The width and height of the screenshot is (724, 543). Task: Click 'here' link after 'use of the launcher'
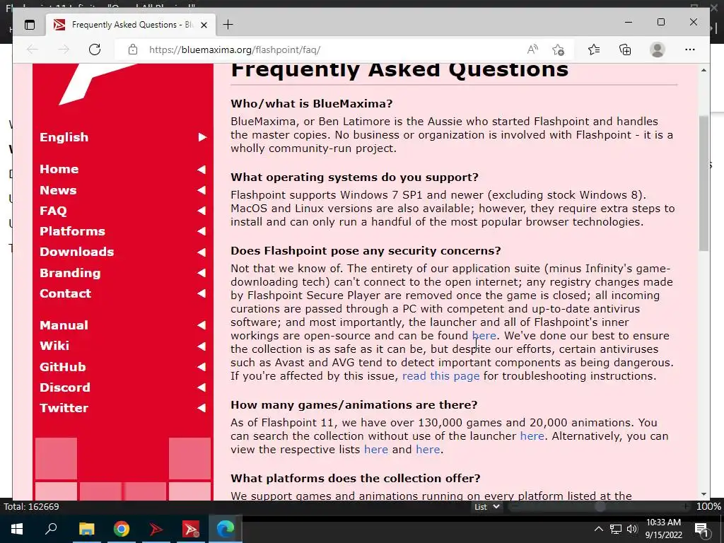(x=532, y=436)
